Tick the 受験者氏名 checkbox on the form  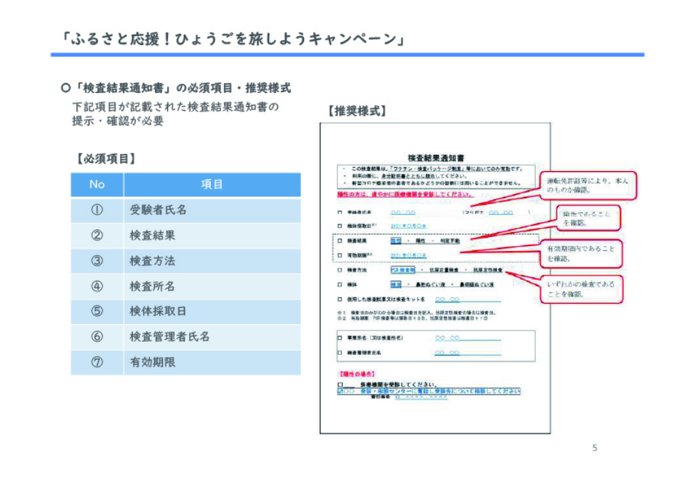[340, 213]
